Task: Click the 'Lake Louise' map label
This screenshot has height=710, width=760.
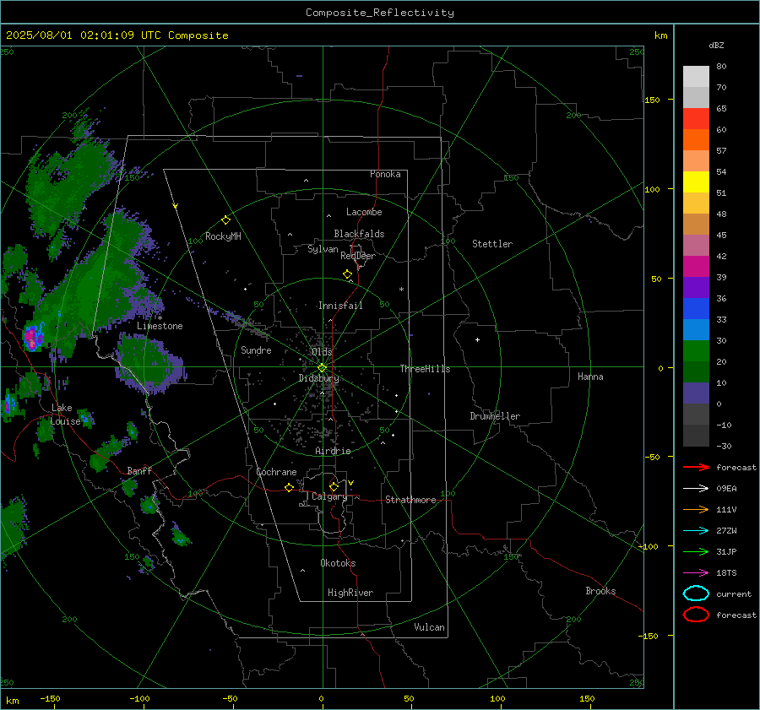Action: 65,415
